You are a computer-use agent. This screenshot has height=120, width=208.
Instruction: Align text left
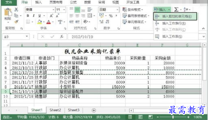point(71,16)
